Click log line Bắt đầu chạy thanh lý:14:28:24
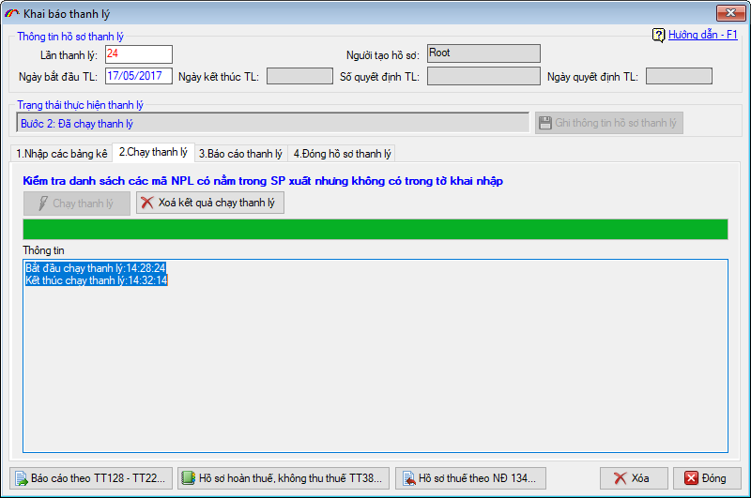The height and width of the screenshot is (498, 751). tap(96, 268)
